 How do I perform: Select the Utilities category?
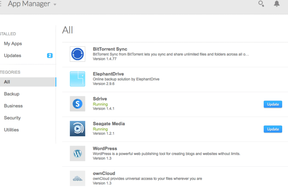click(11, 130)
